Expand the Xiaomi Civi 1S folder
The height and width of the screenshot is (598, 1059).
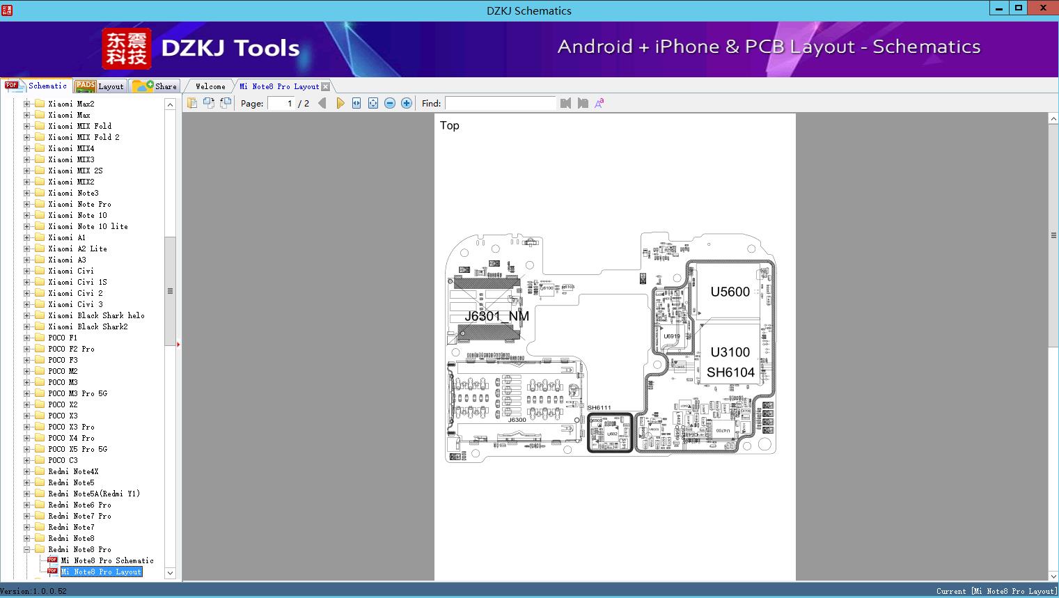click(x=26, y=282)
